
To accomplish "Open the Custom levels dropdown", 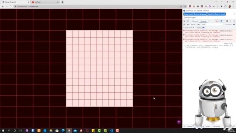I will tap(188, 28).
